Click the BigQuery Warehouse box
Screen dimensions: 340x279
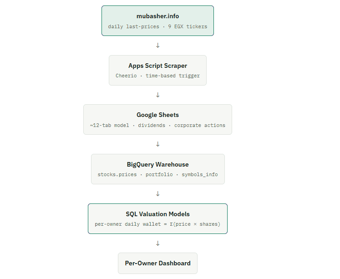[x=158, y=169]
